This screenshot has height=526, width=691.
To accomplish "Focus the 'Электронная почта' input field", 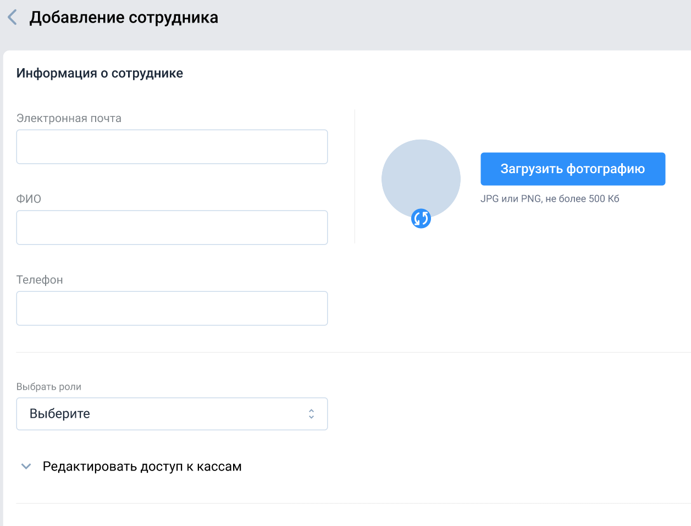I will point(172,147).
